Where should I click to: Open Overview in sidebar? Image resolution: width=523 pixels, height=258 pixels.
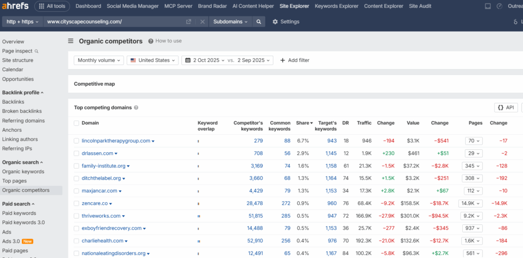tap(13, 42)
